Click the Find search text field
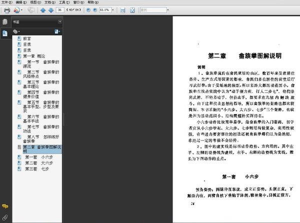The width and height of the screenshot is (300, 223). point(153,10)
